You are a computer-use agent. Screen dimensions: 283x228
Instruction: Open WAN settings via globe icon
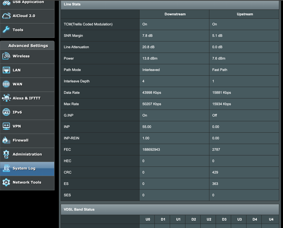[x=6, y=84]
